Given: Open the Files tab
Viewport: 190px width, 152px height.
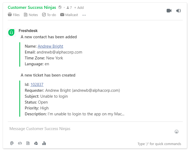Looking at the screenshot, I should 14,15.
